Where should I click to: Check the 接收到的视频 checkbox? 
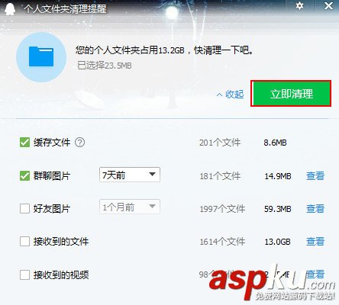point(24,274)
